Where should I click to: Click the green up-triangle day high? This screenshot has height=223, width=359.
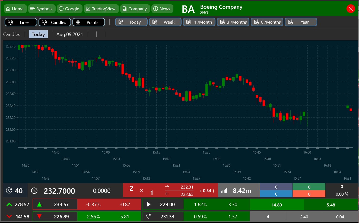(39, 205)
